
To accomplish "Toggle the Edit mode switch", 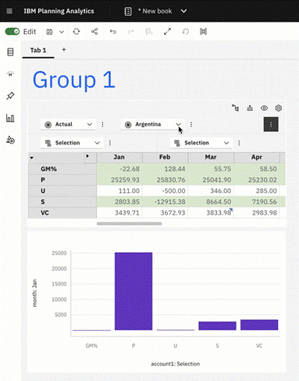I will click(12, 32).
